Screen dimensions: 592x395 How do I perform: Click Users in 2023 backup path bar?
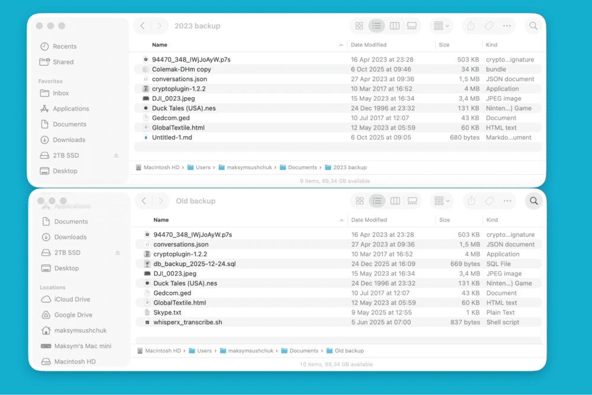click(x=199, y=167)
